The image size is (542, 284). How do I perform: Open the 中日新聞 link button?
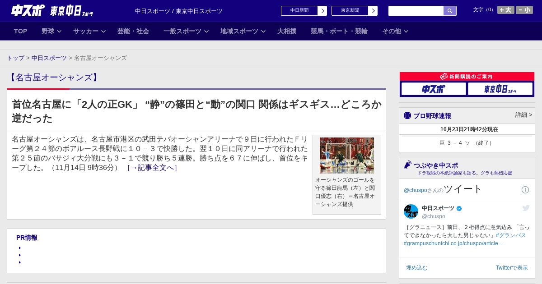304,11
